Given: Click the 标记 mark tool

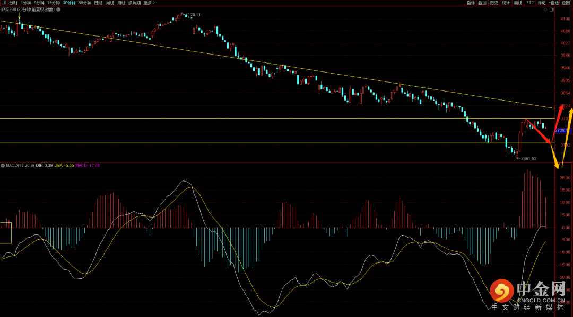Looking at the screenshot, I should click(541, 3).
